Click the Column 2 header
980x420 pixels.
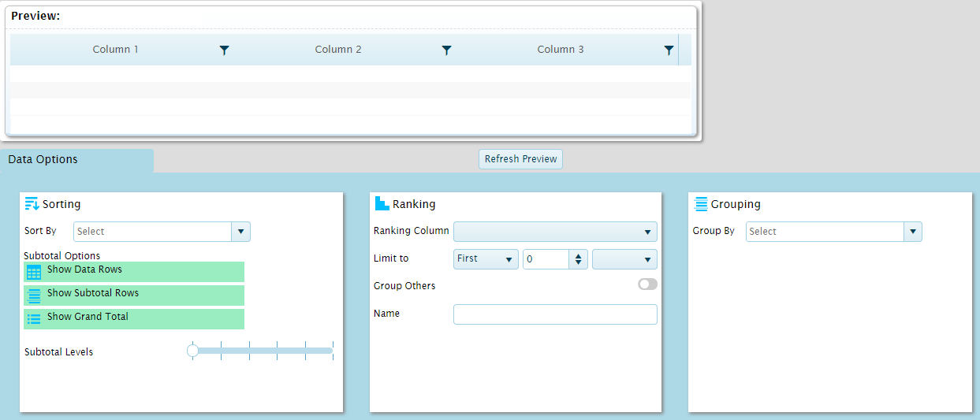coord(338,50)
